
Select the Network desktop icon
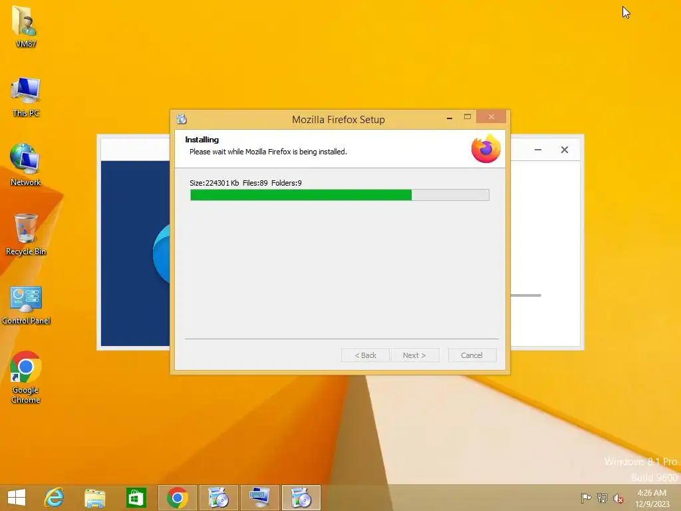[x=25, y=165]
